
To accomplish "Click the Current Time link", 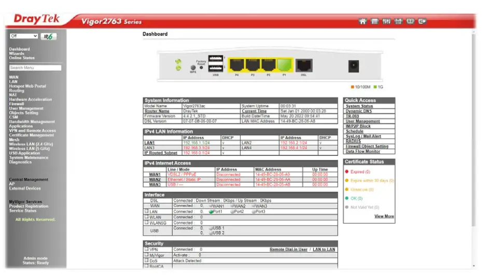I will [254, 111].
